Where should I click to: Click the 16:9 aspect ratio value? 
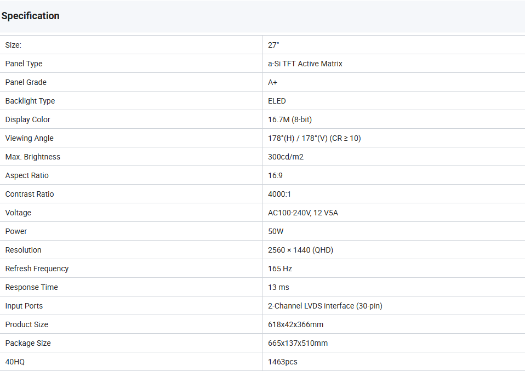275,175
